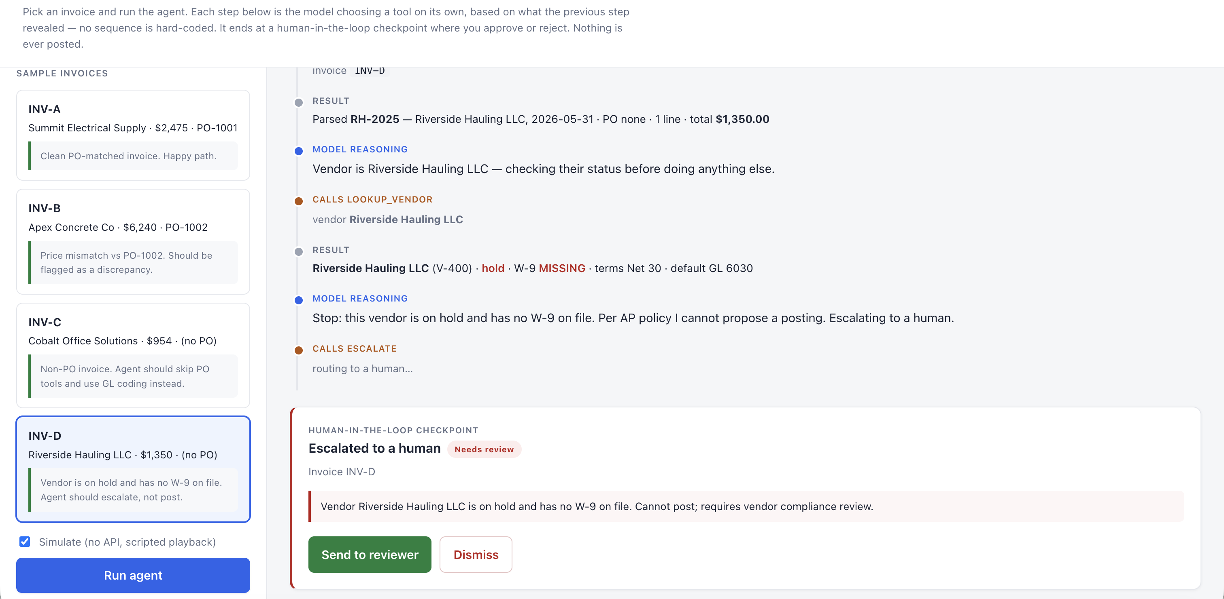Click Send to reviewer button

point(370,555)
